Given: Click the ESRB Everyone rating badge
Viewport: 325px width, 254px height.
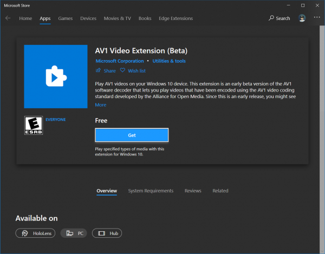Looking at the screenshot, I should [x=34, y=125].
